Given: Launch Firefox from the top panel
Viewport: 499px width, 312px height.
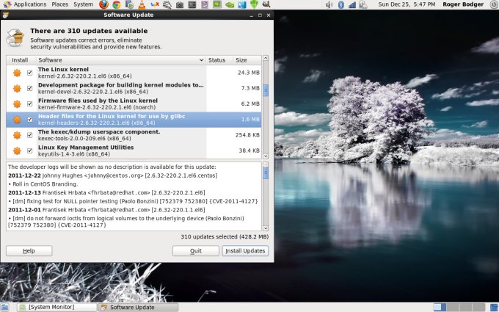Looking at the screenshot, I should [x=103, y=4].
